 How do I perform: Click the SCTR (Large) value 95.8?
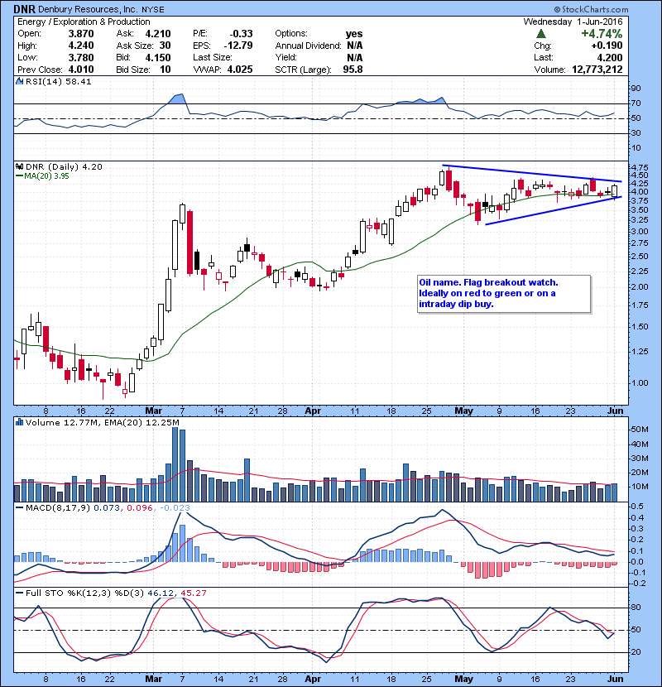pos(353,70)
